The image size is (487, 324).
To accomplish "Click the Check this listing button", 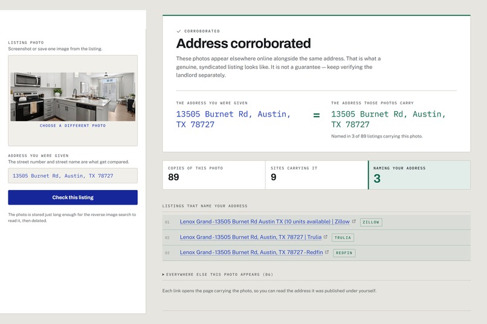I will pos(73,197).
